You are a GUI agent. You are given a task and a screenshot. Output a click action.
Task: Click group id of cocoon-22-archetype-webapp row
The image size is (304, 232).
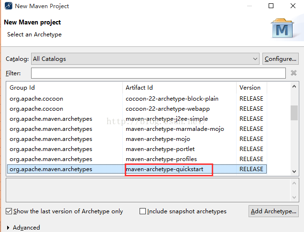click(36, 109)
